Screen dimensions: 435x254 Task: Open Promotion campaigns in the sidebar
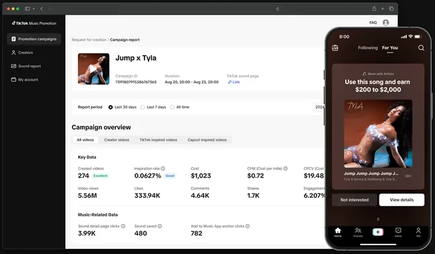[34, 39]
